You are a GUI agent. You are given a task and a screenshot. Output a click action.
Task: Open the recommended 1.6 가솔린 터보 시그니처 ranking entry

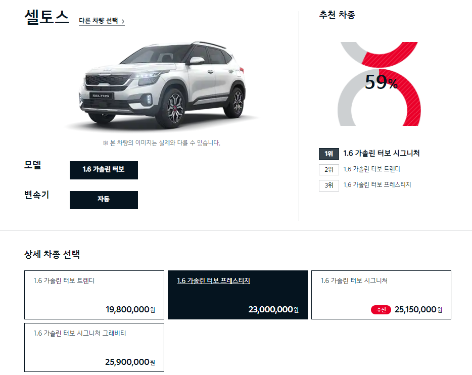[382, 154]
